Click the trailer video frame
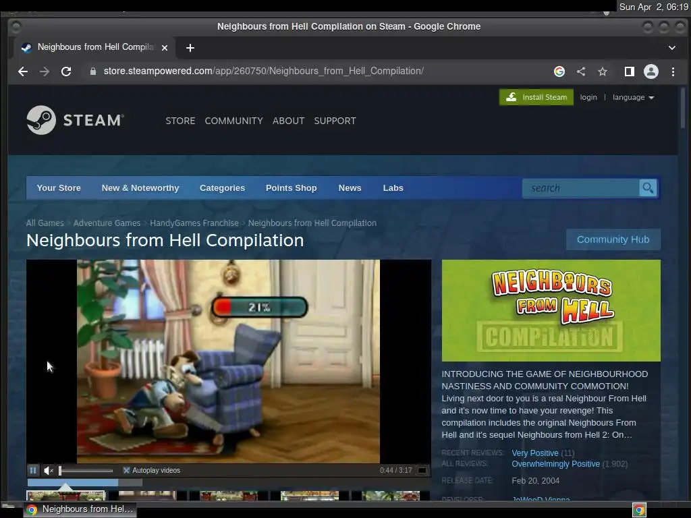 228,362
